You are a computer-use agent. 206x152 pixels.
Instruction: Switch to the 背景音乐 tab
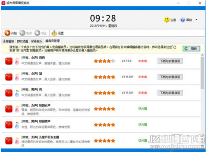pos(37,41)
